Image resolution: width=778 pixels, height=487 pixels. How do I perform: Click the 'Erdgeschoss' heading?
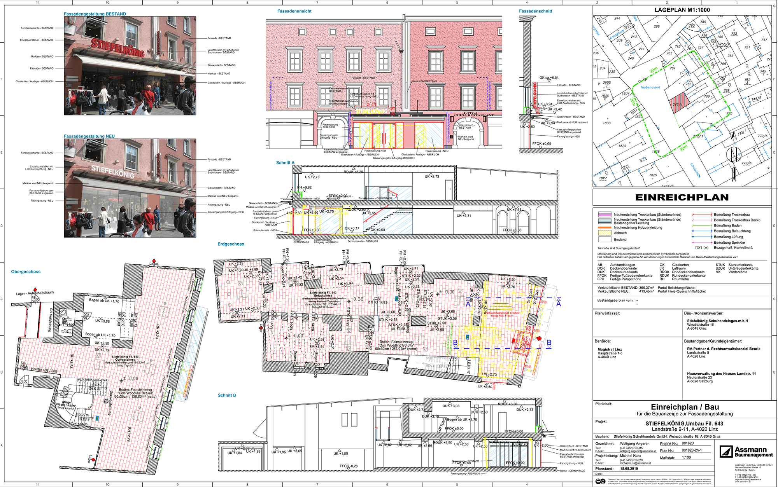click(231, 244)
